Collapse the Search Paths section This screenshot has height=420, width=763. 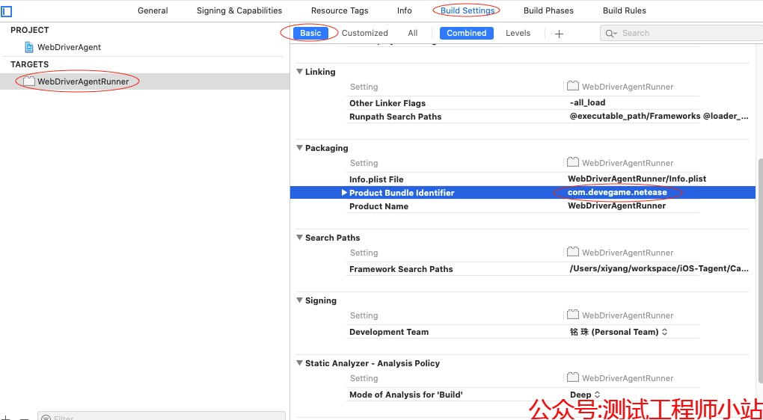click(299, 237)
